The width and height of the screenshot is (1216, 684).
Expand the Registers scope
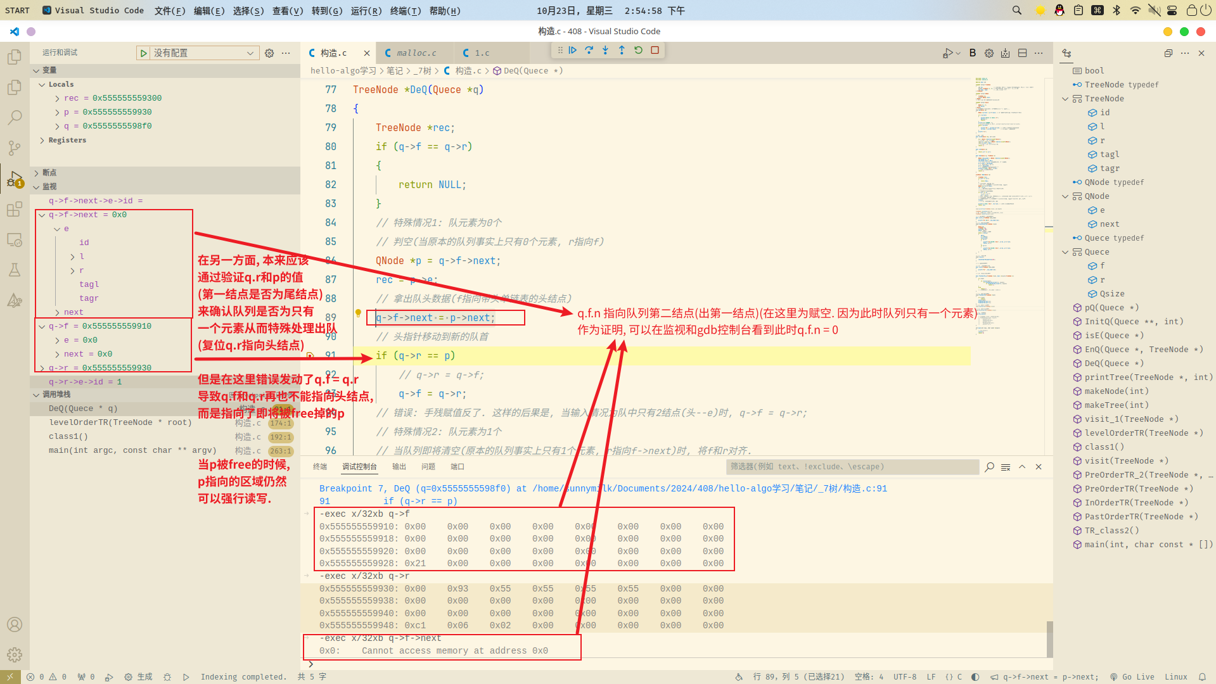[42, 140]
